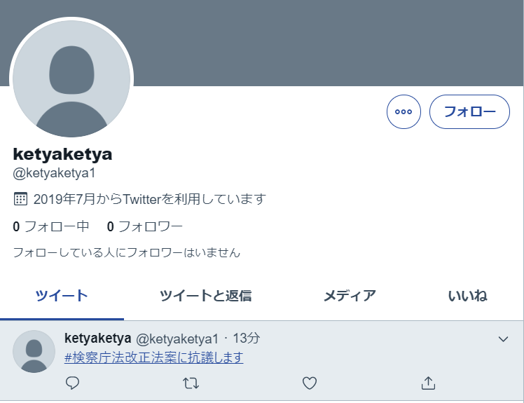This screenshot has height=403, width=524.
Task: Open the #検察庁法改正法案に抗議します hashtag link
Action: tap(153, 357)
